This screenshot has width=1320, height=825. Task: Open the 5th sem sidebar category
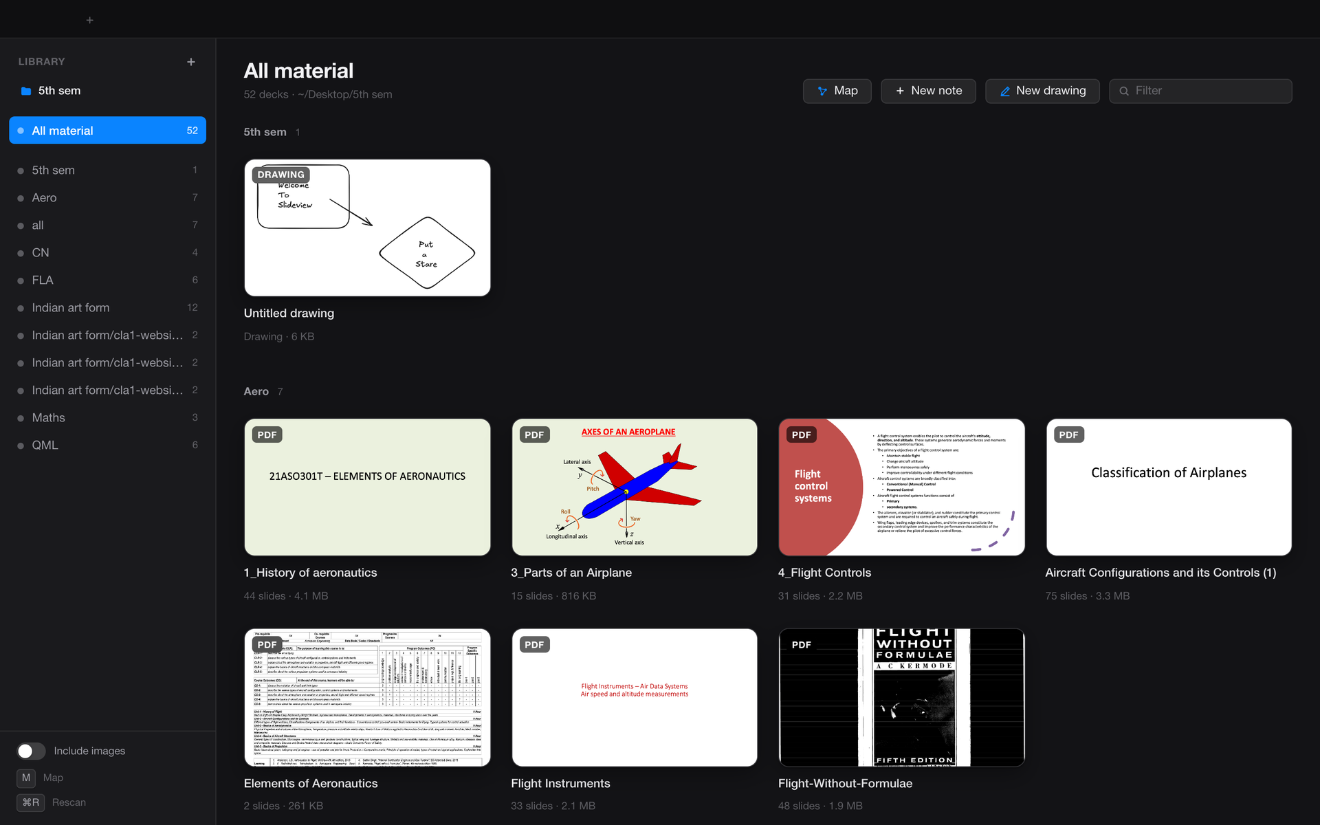click(107, 170)
